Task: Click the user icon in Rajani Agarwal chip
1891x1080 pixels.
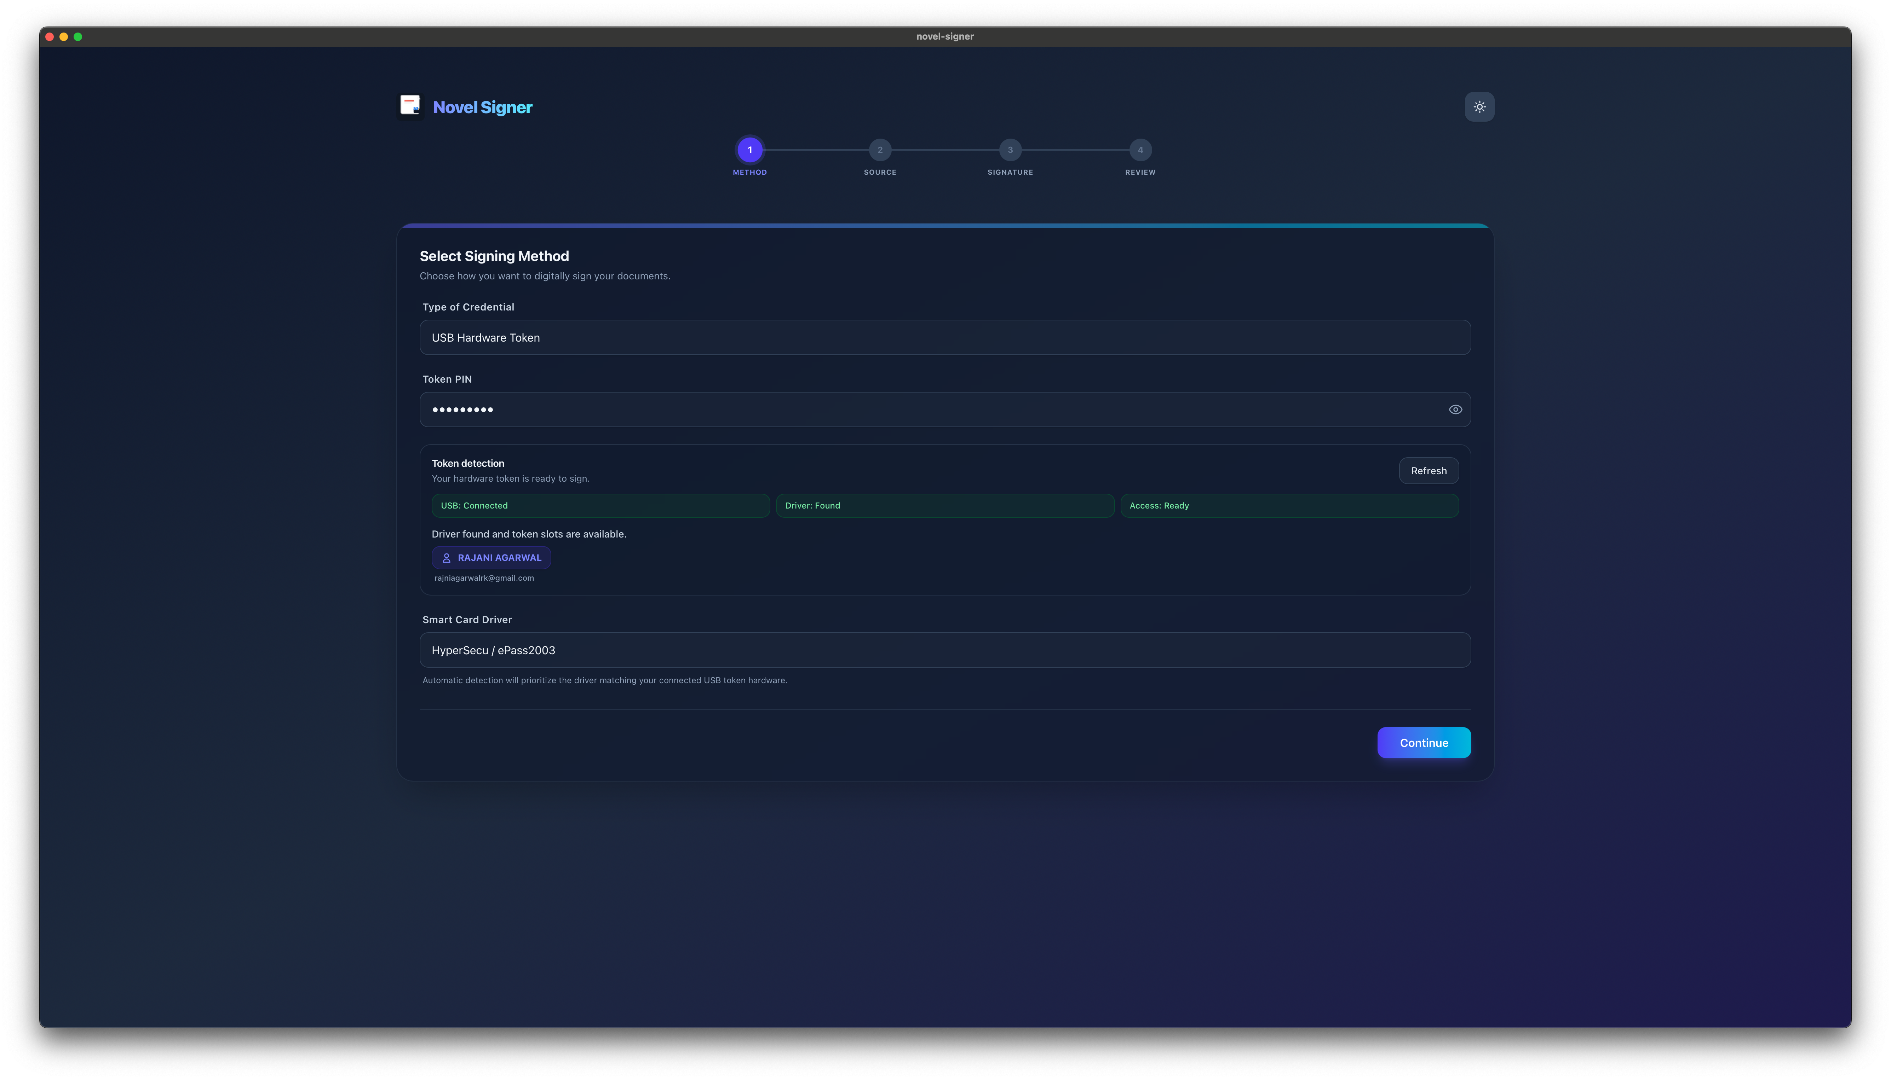Action: [447, 558]
